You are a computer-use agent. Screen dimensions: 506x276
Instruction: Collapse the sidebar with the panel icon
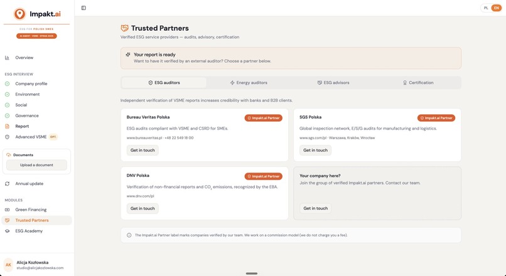[x=83, y=8]
